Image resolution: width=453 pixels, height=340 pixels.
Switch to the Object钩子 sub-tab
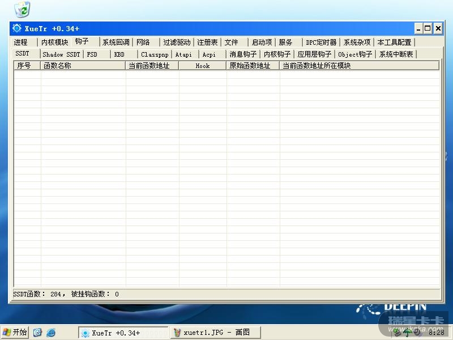tap(356, 54)
